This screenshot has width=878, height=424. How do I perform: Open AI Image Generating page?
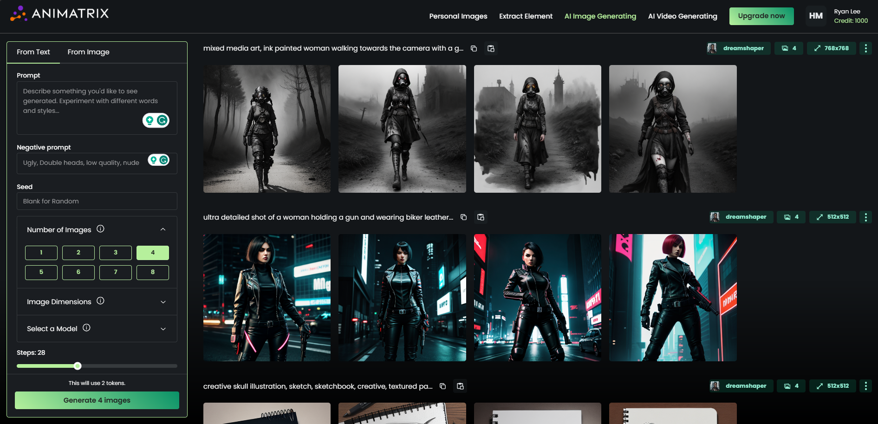(x=600, y=16)
